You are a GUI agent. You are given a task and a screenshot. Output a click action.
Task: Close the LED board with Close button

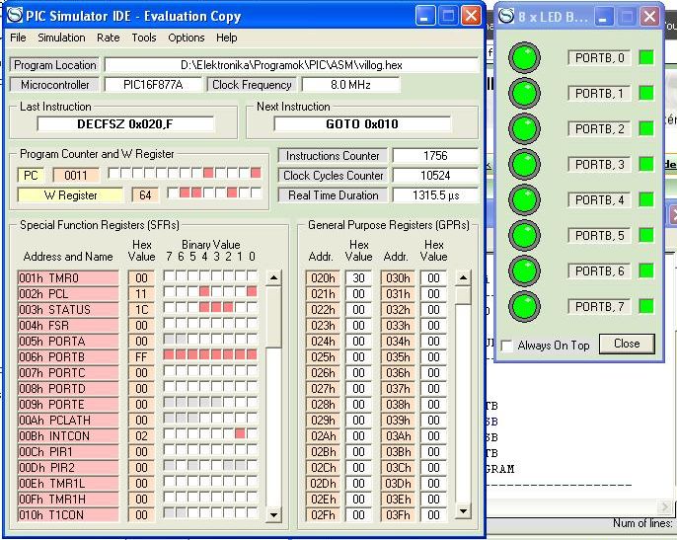627,344
